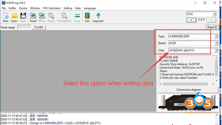Click the Upgrade arrow icon
Viewport: 222px width, 125px height.
point(98,17)
